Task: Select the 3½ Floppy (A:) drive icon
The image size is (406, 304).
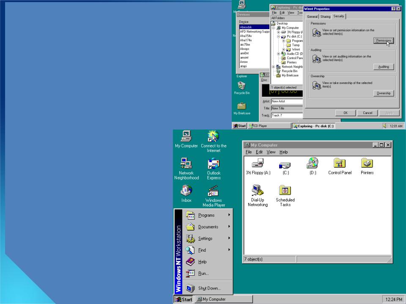Action: [x=258, y=166]
